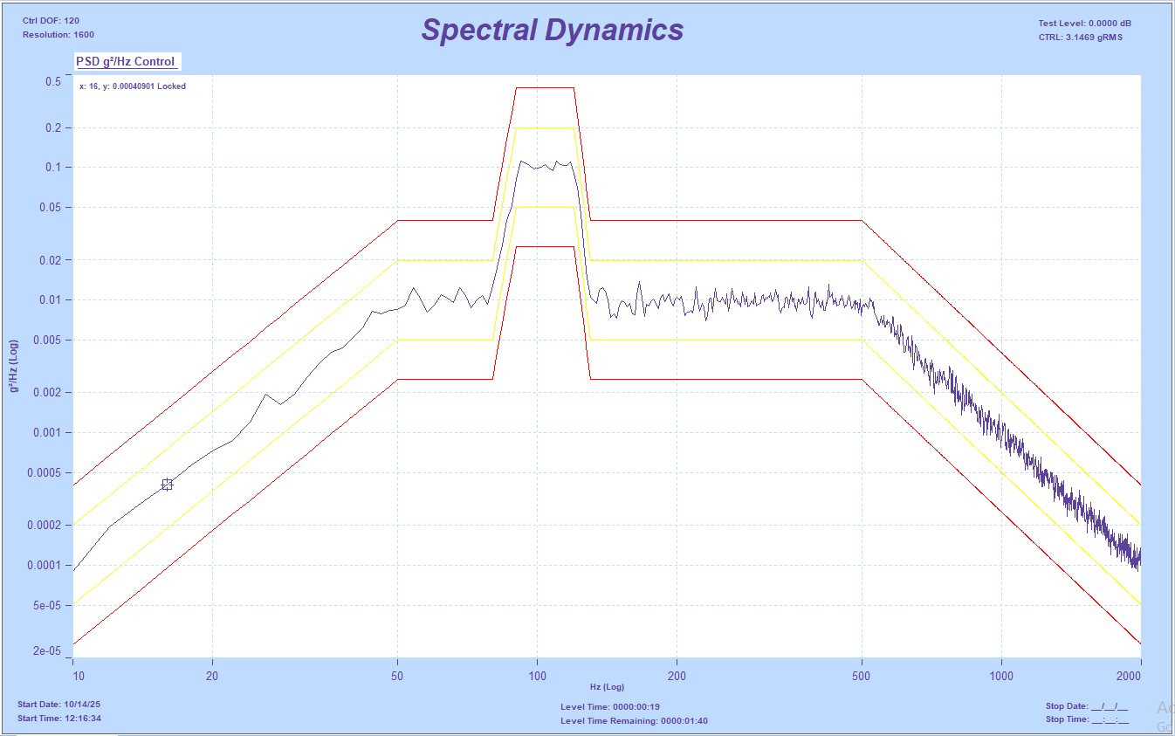Select the PSD g²/Hz Control plot title
1175x736 pixels.
[126, 62]
